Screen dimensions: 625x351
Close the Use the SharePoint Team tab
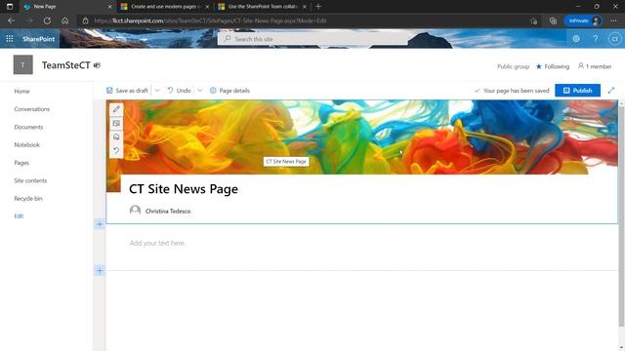point(304,7)
